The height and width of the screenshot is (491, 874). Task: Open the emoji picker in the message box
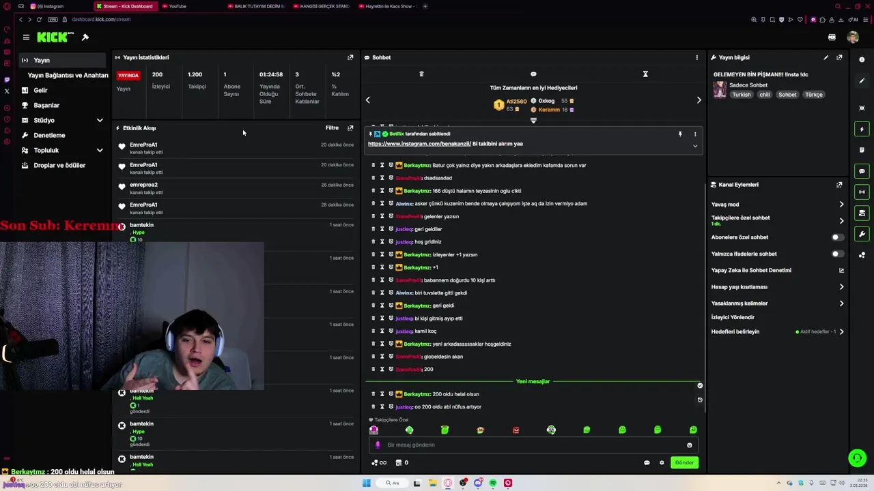pos(689,445)
